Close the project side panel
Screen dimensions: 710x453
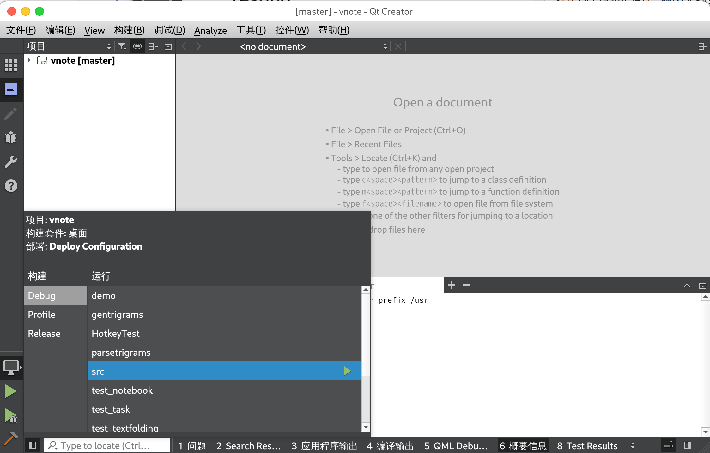pyautogui.click(x=168, y=47)
